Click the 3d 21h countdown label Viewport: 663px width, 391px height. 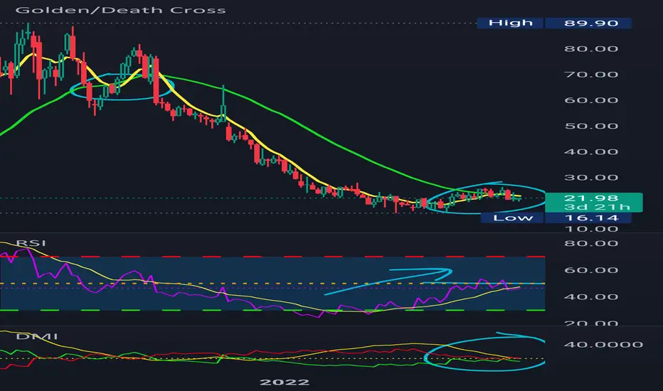[597, 207]
